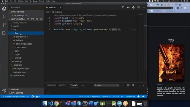Open the Search view in the activity bar
190x107 pixels.
click(4, 16)
